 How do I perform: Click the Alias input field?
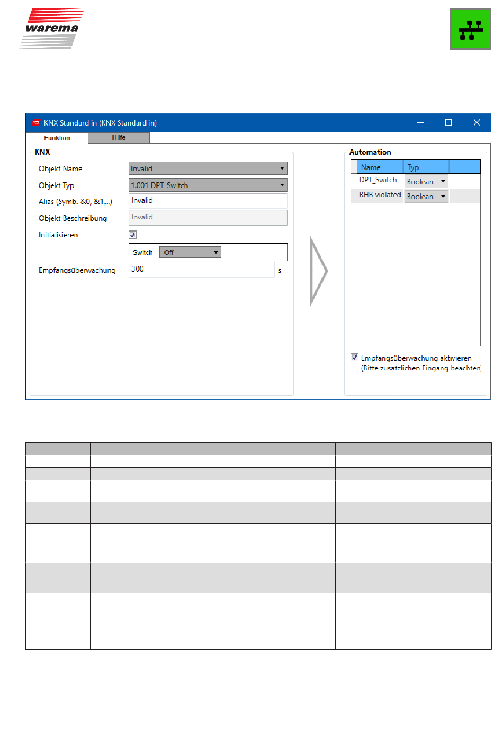(208, 201)
